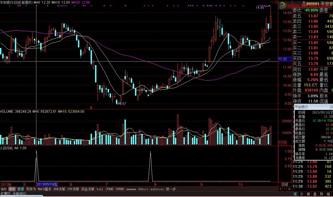Click 另存为 to save indicator template
The image size is (333, 197).
(31, 189)
